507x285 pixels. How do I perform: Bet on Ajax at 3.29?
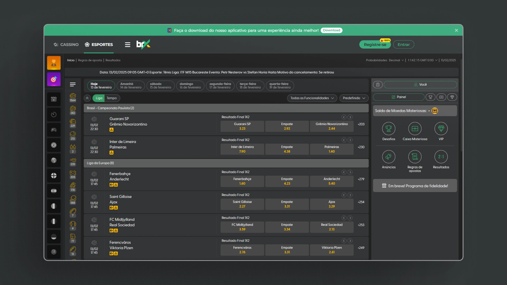(x=332, y=204)
